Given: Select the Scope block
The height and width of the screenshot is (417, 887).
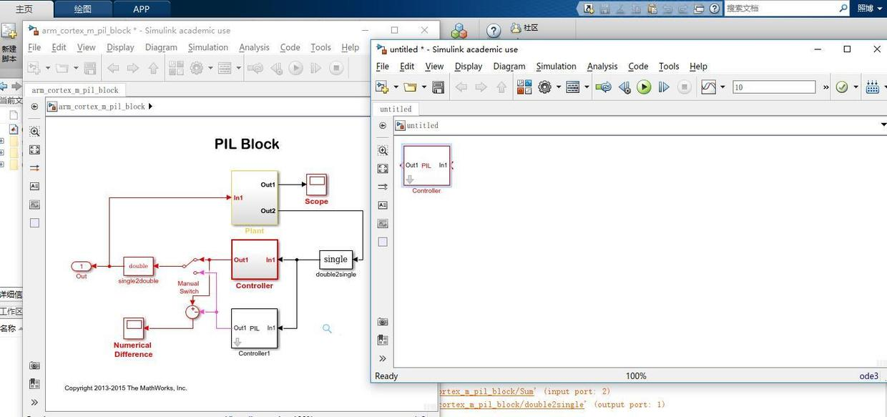Looking at the screenshot, I should tap(316, 185).
